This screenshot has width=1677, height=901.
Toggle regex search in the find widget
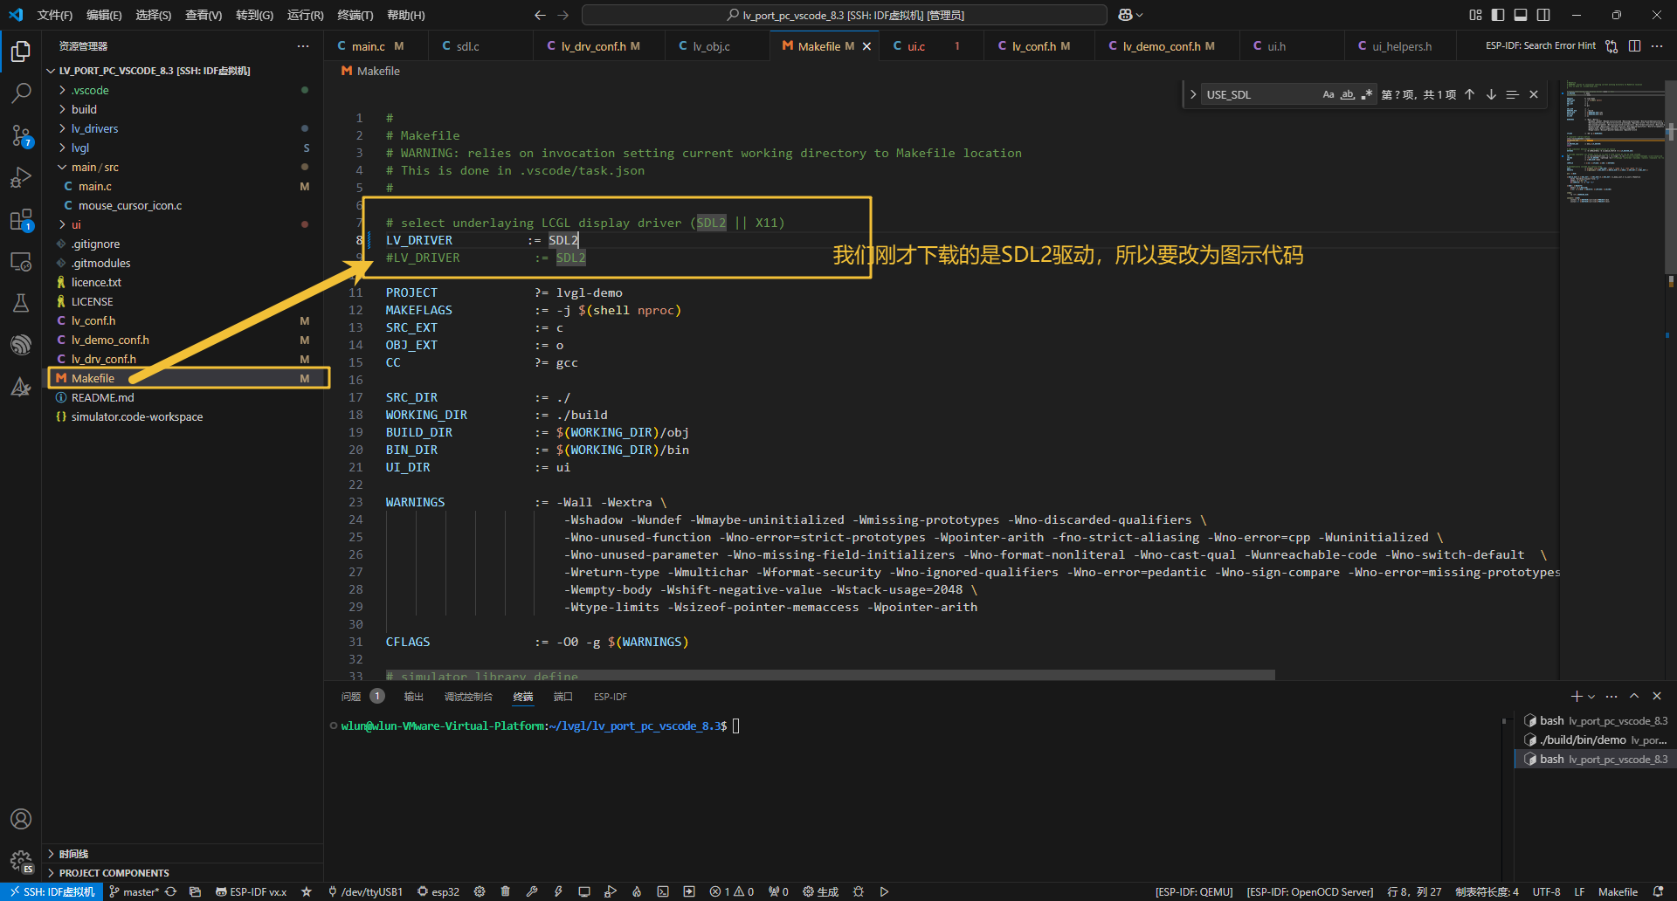click(1367, 94)
